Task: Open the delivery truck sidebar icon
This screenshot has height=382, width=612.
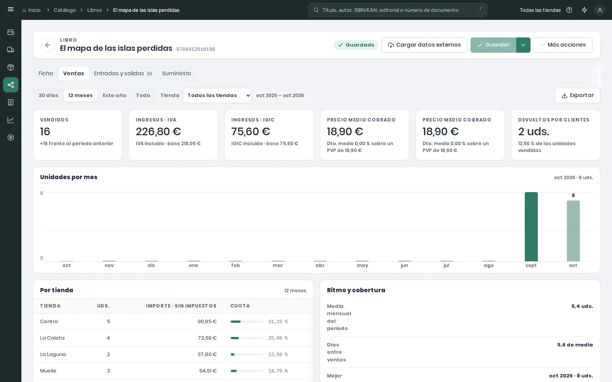Action: click(x=11, y=50)
